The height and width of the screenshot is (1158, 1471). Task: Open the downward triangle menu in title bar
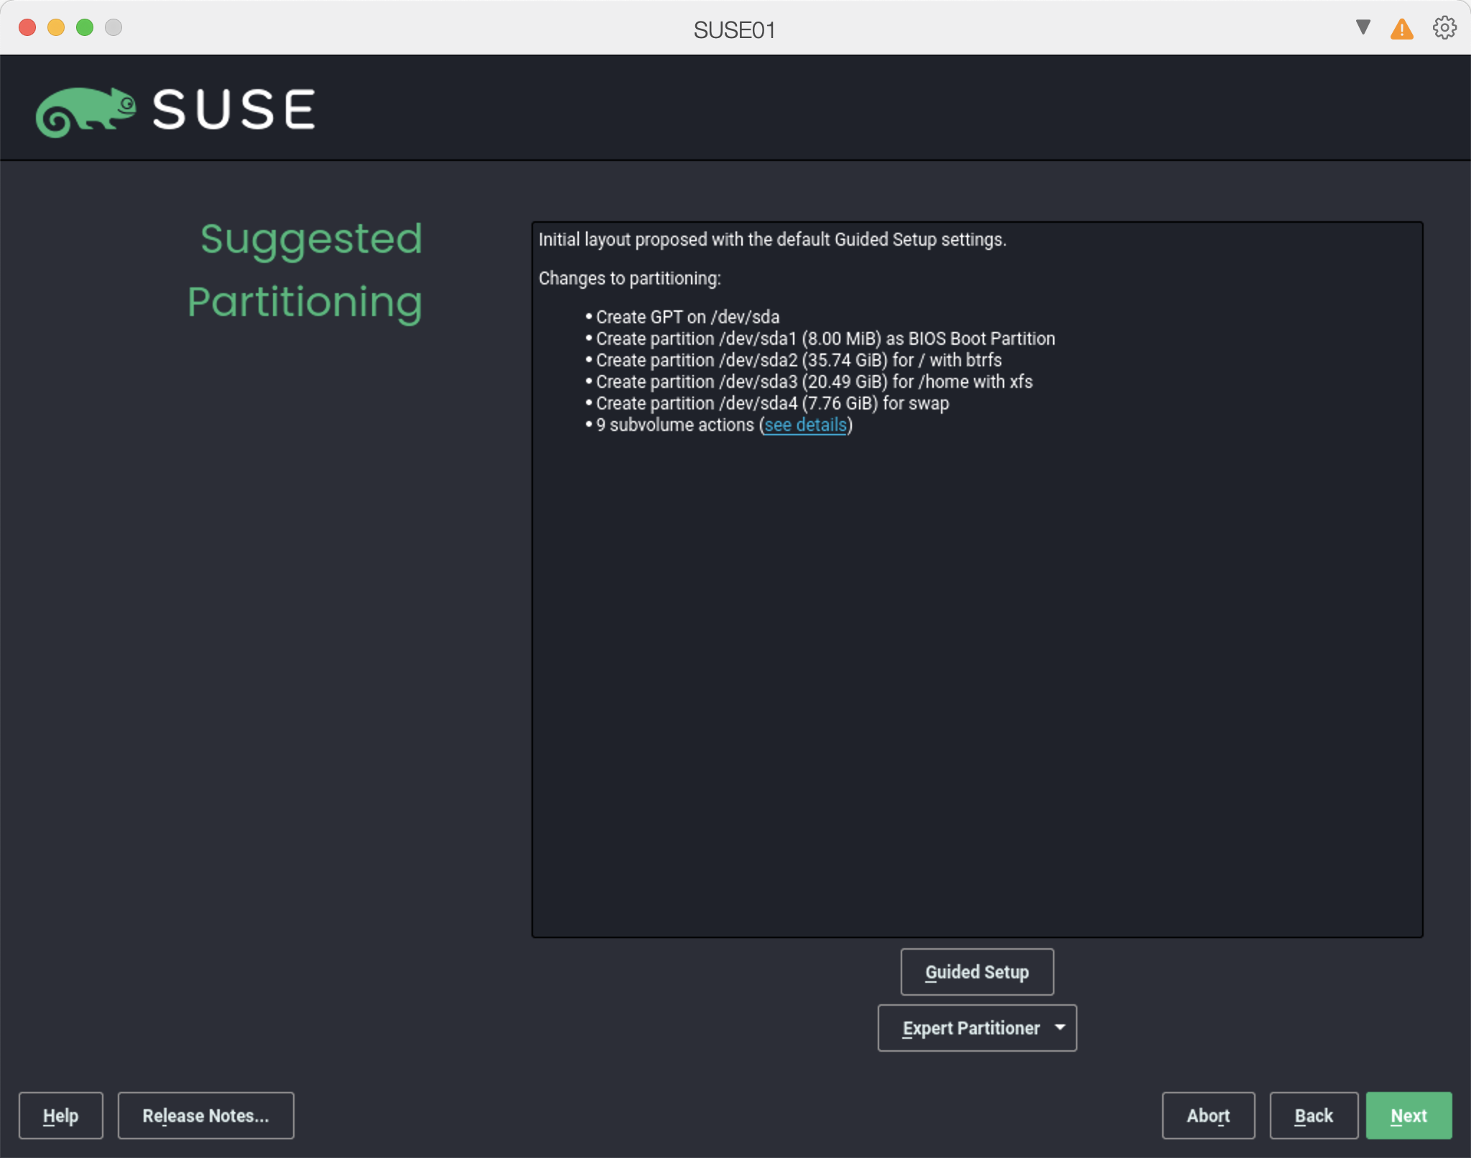click(x=1363, y=28)
